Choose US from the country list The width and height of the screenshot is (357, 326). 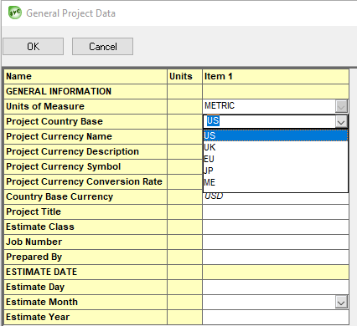pos(276,135)
